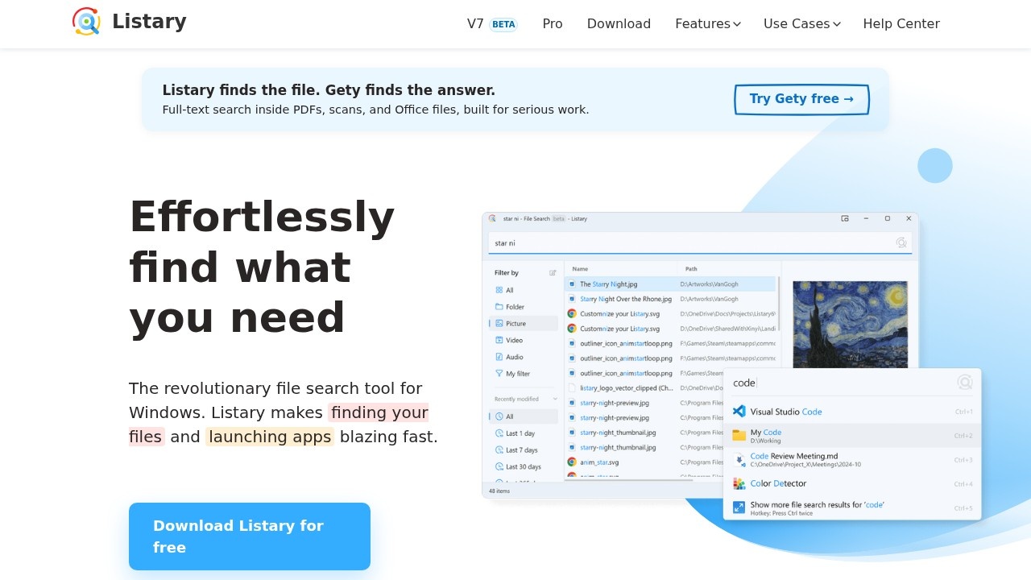Click the Visual Studio Code icon
The width and height of the screenshot is (1031, 580).
(x=739, y=412)
